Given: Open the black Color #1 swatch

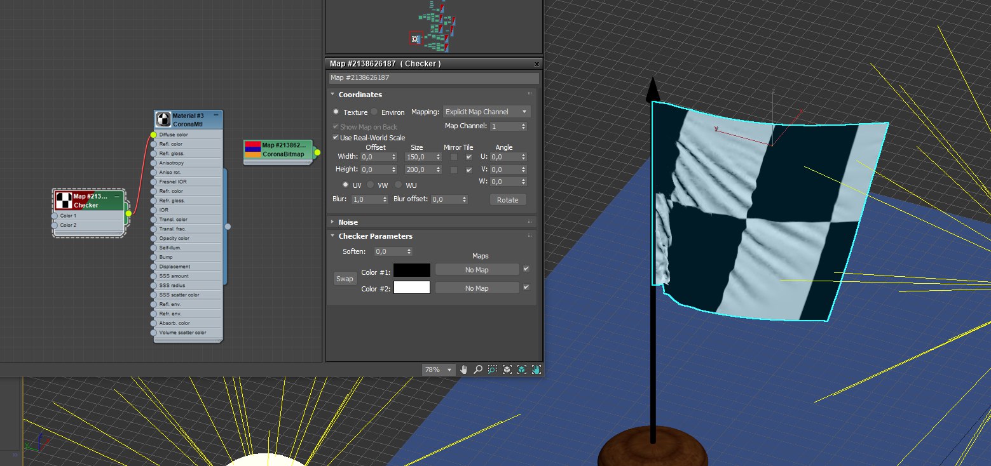Looking at the screenshot, I should (412, 270).
